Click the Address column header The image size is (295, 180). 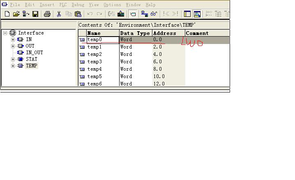168,33
